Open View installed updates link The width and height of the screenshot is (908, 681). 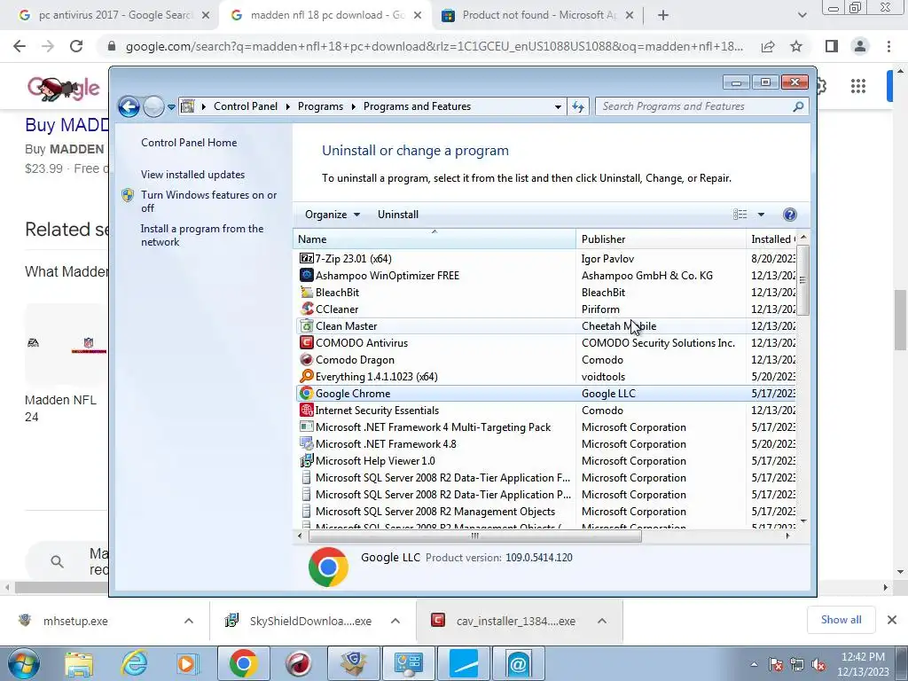coord(192,175)
